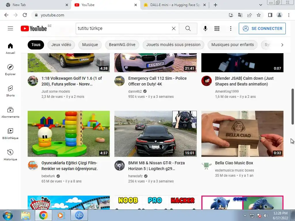This screenshot has height=221, width=295.
Task: Click the magnifying glass search button
Action: (188, 28)
